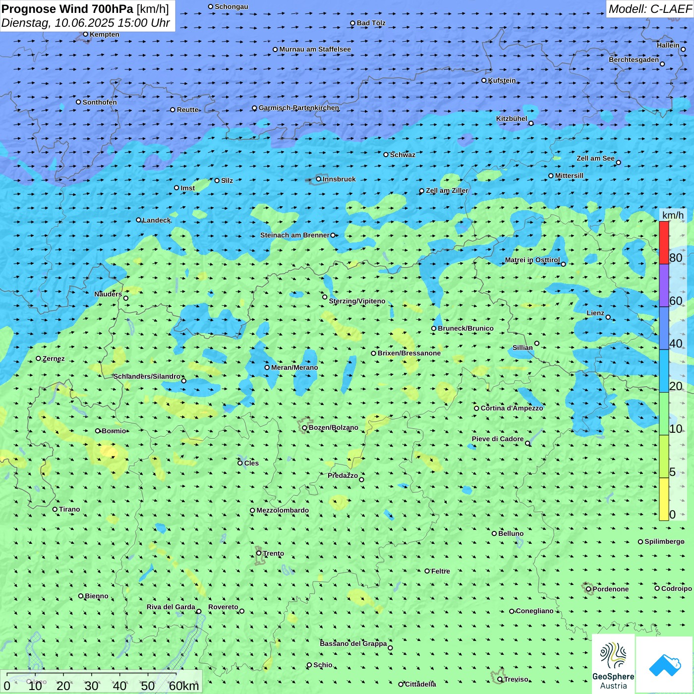Image resolution: width=694 pixels, height=694 pixels.
Task: Click the Kufstein city marker
Action: click(484, 80)
